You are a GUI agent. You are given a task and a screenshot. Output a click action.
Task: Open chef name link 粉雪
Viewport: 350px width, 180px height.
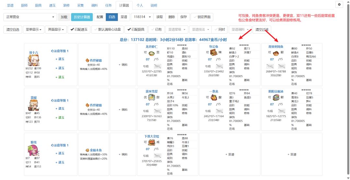(33, 142)
